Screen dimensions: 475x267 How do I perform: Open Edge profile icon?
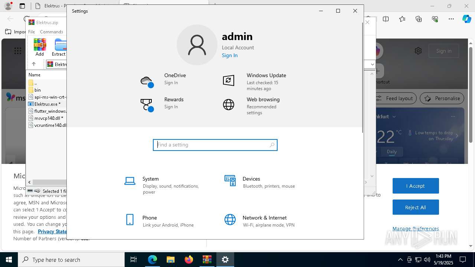[x=8, y=6]
